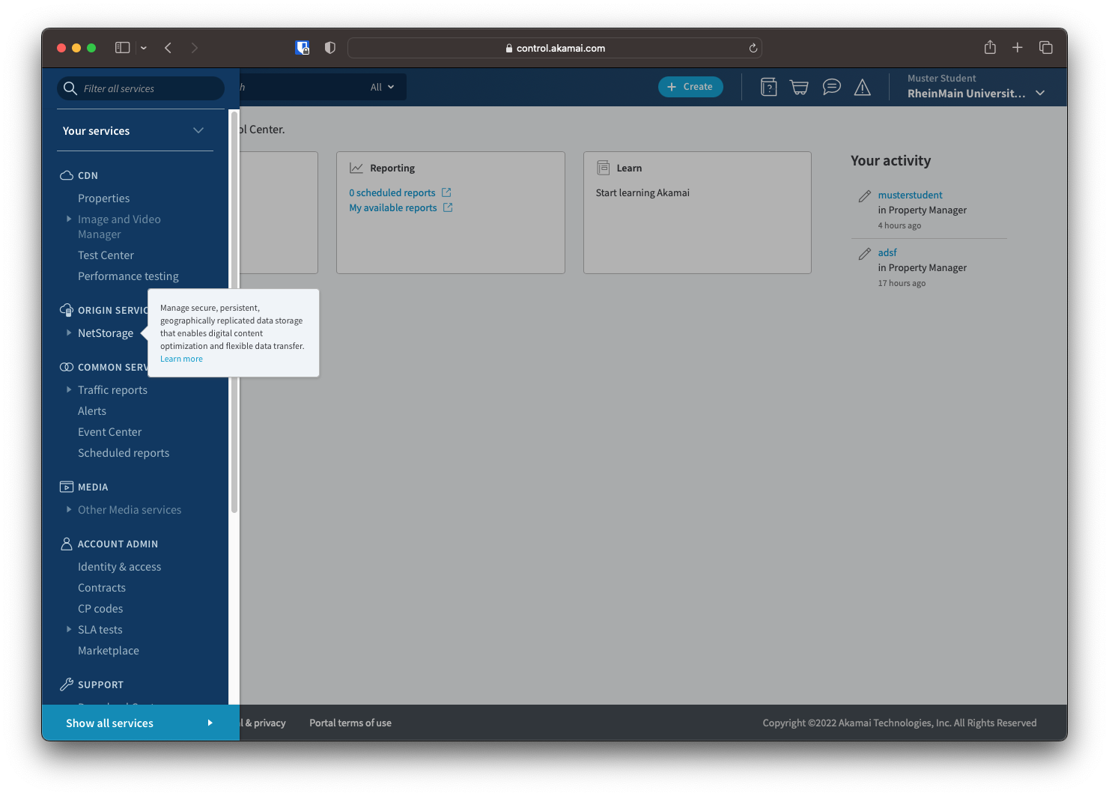Reload the page in Safari

[x=753, y=48]
